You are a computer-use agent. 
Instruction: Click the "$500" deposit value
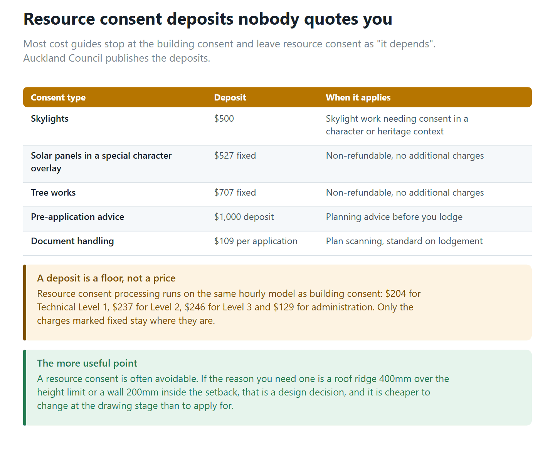pyautogui.click(x=224, y=119)
